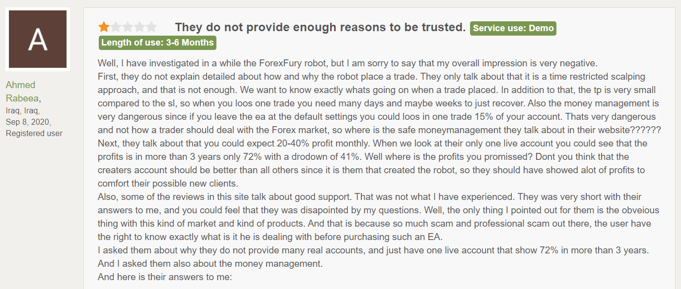Select the fourth rating star
Viewport: 681px width, 289px height.
tap(139, 27)
